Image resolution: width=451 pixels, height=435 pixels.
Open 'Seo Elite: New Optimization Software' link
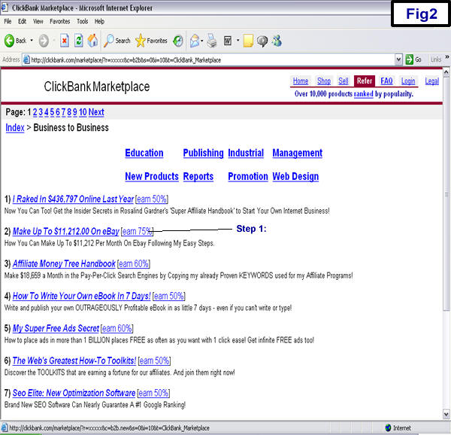[x=74, y=393]
